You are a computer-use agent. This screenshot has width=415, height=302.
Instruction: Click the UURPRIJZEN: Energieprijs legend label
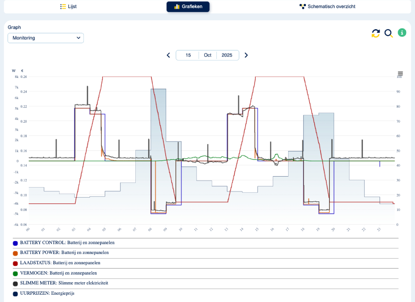(x=47, y=293)
